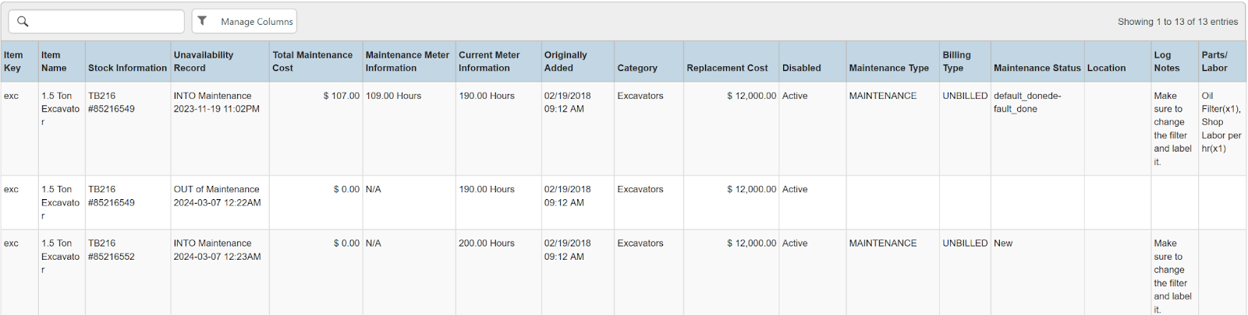Sort by Originally Added column
The width and height of the screenshot is (1248, 315).
point(565,61)
